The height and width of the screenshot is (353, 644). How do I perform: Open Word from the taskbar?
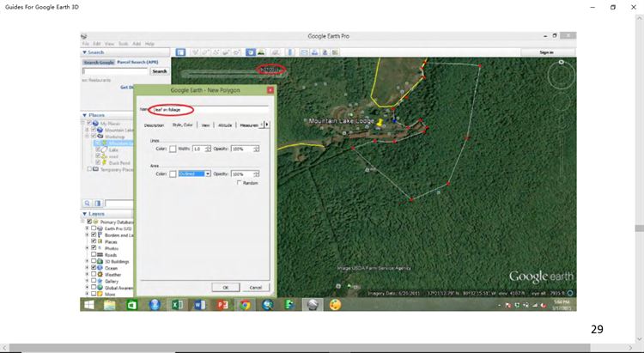coord(199,305)
